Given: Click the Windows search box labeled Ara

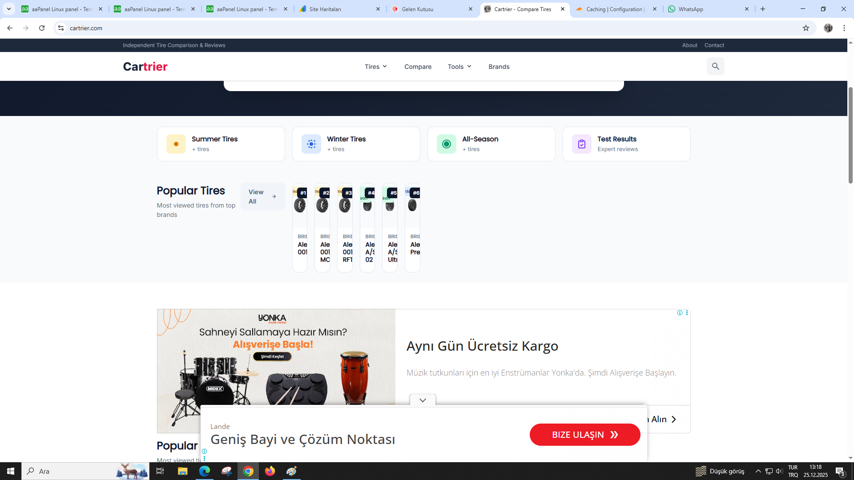Looking at the screenshot, I should pos(85,471).
